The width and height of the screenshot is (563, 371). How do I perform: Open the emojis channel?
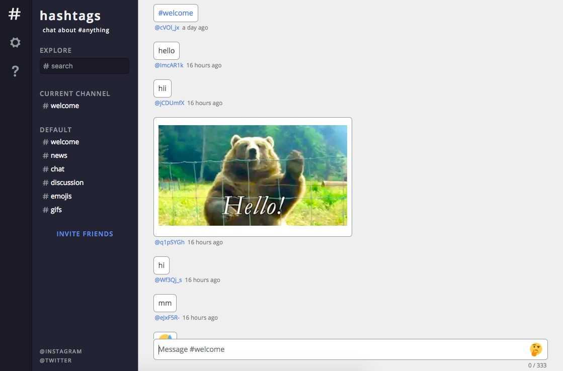coord(57,196)
